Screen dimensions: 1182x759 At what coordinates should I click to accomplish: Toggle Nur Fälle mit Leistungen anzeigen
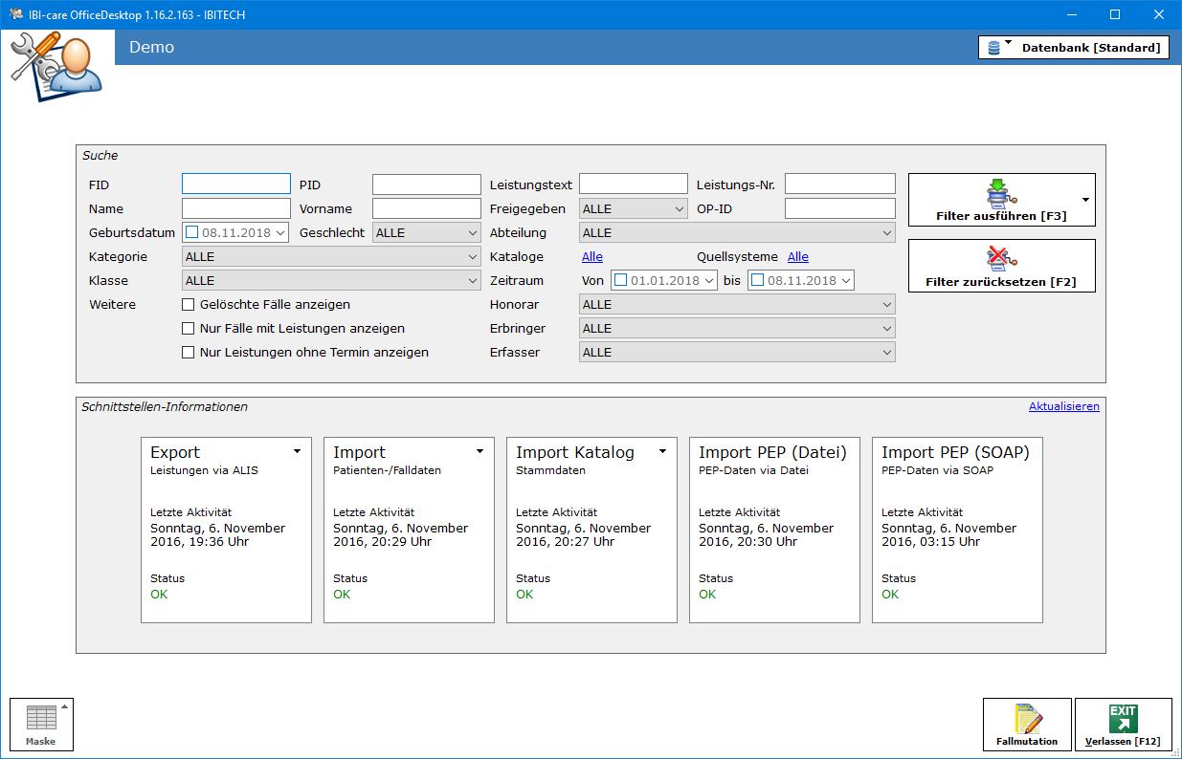189,329
